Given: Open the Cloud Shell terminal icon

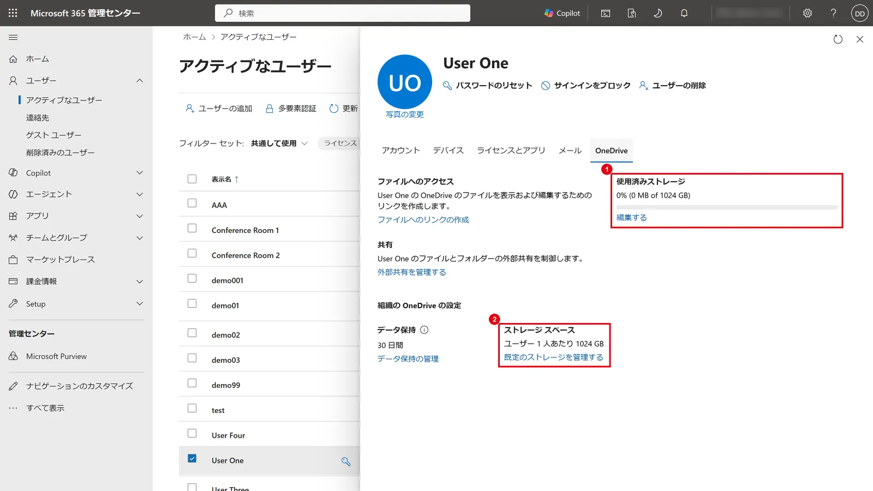Looking at the screenshot, I should pyautogui.click(x=606, y=13).
